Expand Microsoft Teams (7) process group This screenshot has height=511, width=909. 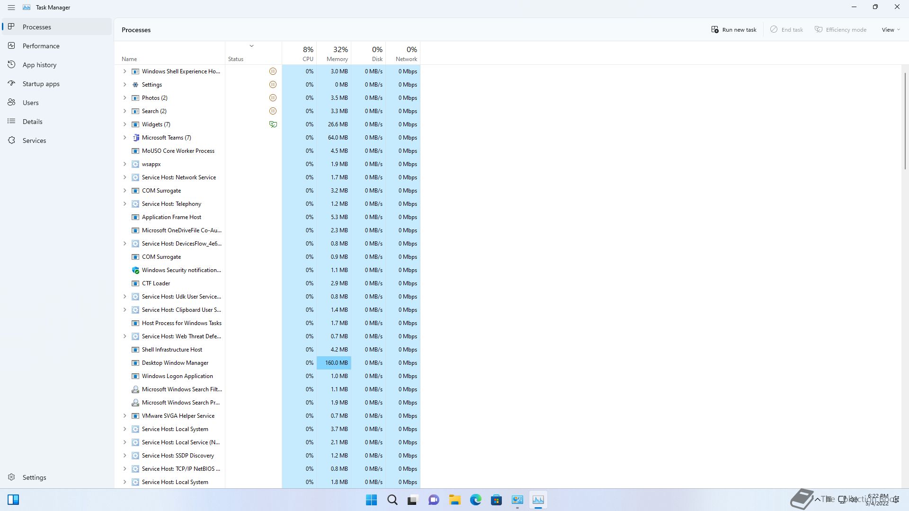(125, 138)
